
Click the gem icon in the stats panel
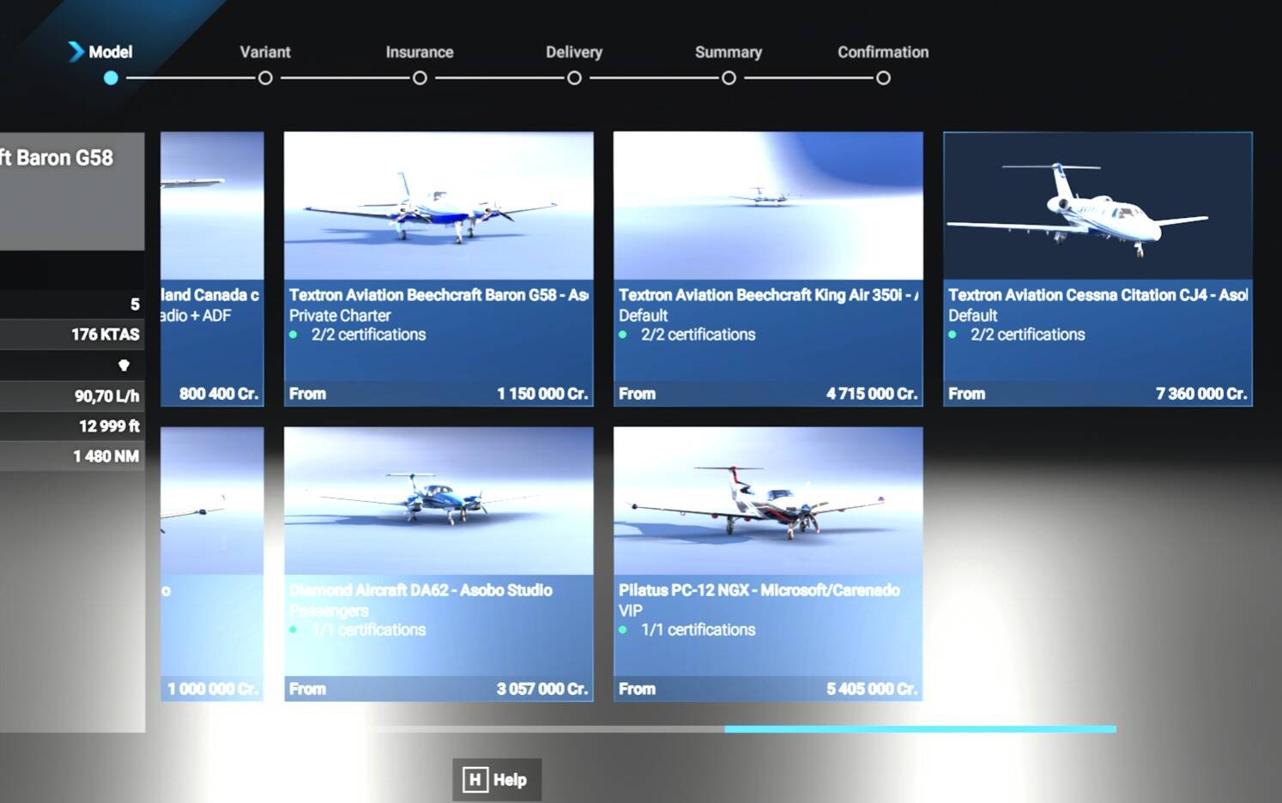point(124,365)
